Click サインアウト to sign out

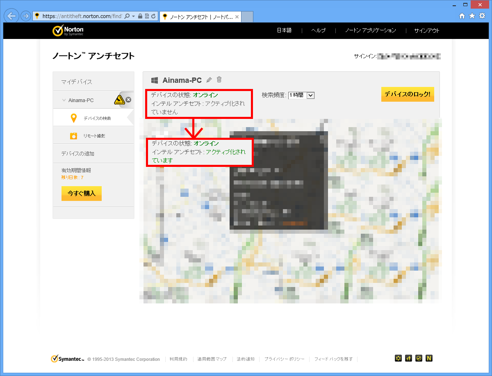click(x=426, y=31)
